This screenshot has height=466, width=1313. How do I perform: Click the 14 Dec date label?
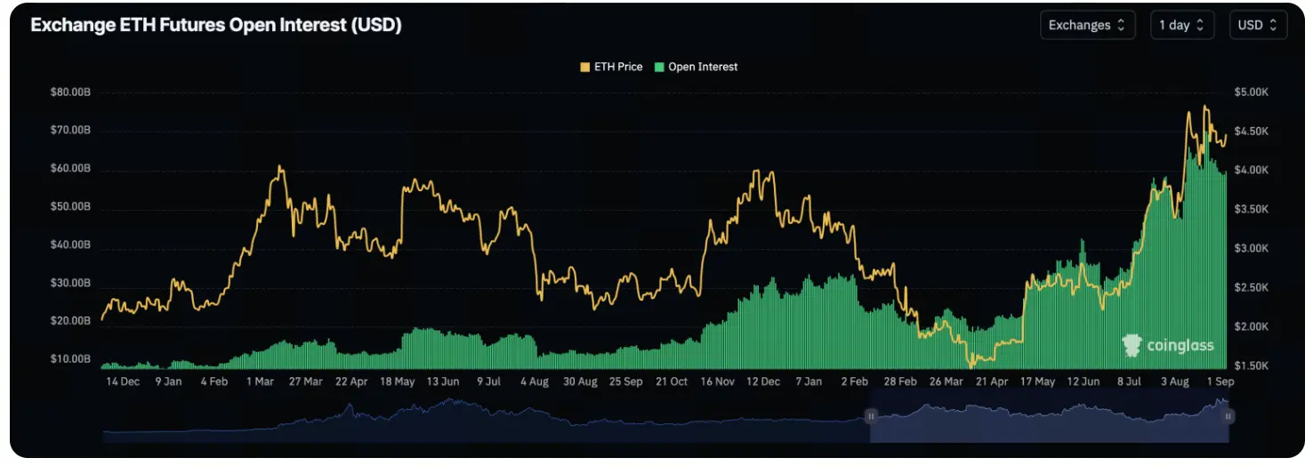(x=123, y=382)
